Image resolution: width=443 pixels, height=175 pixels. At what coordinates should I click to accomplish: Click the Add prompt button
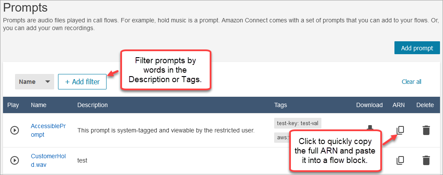pyautogui.click(x=416, y=48)
